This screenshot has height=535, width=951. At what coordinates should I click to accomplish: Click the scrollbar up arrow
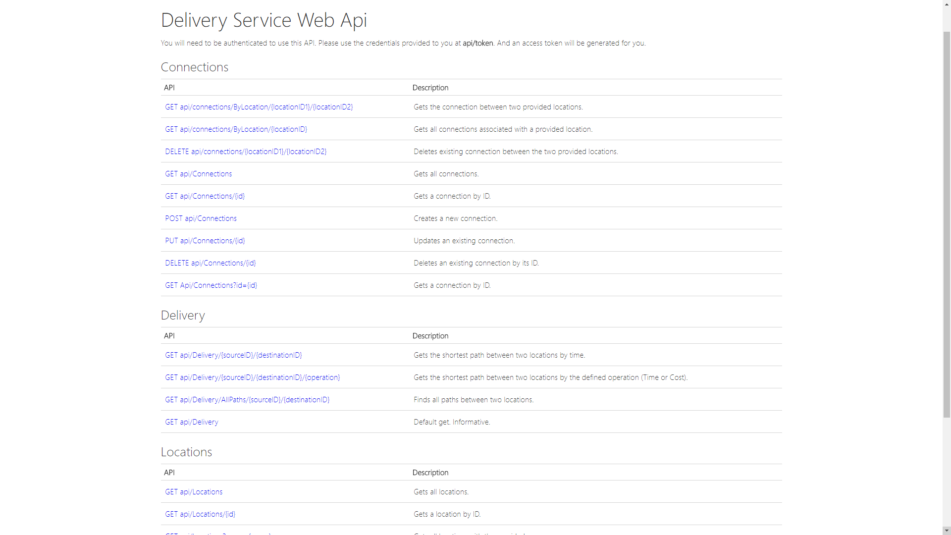coord(947,4)
